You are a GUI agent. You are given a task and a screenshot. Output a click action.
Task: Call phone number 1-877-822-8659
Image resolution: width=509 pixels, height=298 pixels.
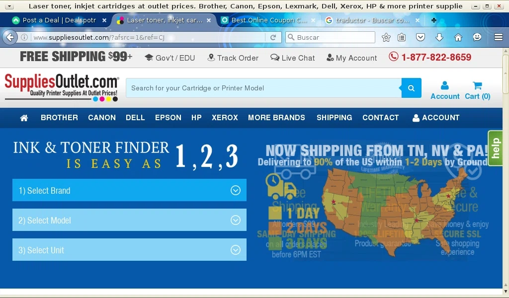pos(430,57)
